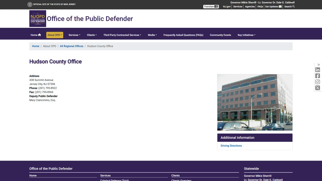Click the Additional Information panel header
Screen dimensions: 322x181
(255, 138)
